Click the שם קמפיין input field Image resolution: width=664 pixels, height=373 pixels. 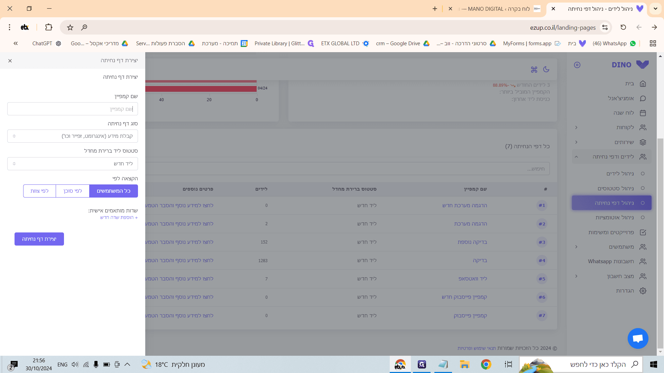[x=73, y=109]
